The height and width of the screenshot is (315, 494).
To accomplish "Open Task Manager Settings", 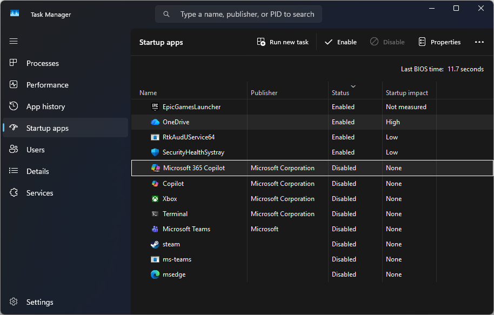I will [x=39, y=302].
